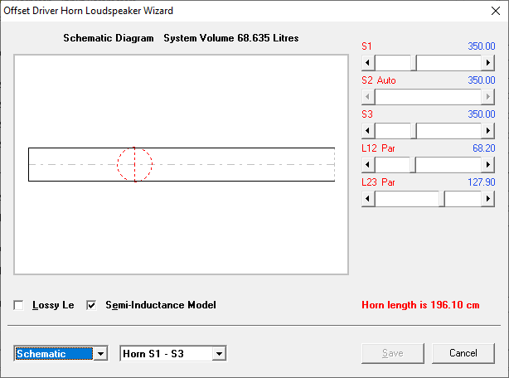Click the S3 slider left arrow

coord(368,131)
